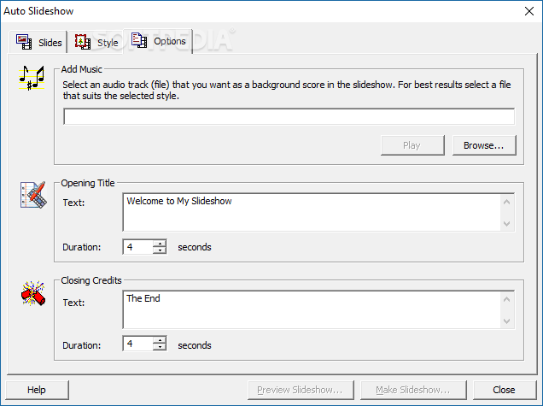
Task: Increase Closing Credits duration with up arrow
Action: pos(160,340)
